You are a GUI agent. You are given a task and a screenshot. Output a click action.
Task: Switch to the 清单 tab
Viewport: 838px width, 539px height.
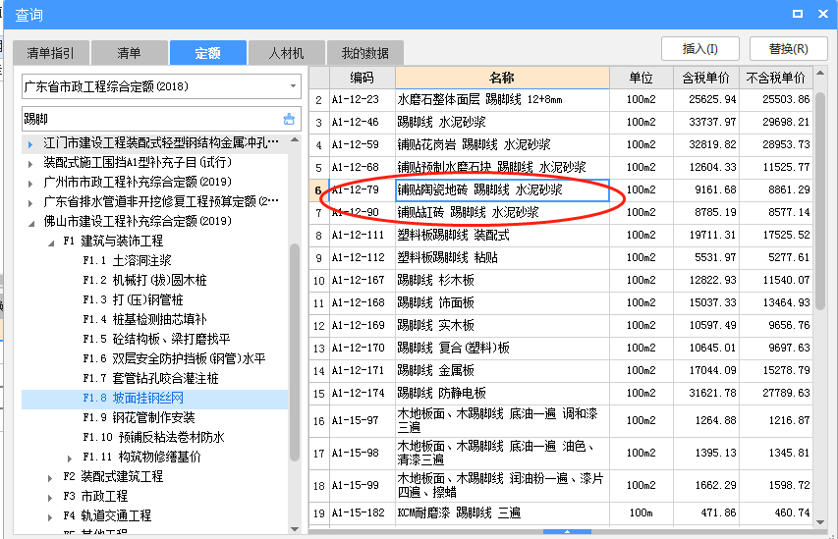click(130, 53)
